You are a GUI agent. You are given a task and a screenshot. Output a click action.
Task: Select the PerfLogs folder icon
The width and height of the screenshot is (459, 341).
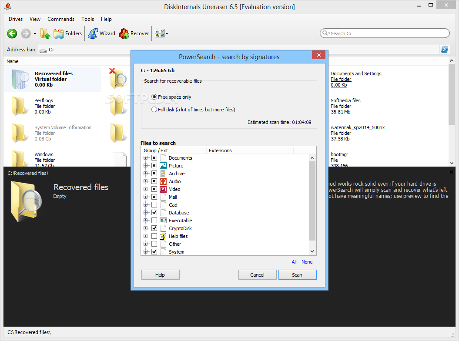[20, 106]
